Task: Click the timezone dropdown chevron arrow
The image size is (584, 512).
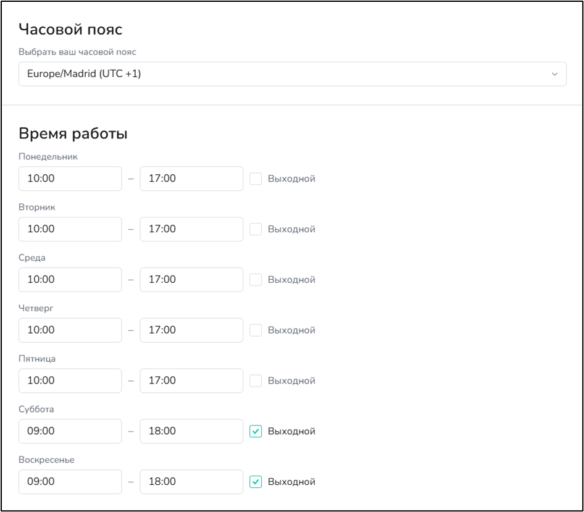Action: point(554,74)
